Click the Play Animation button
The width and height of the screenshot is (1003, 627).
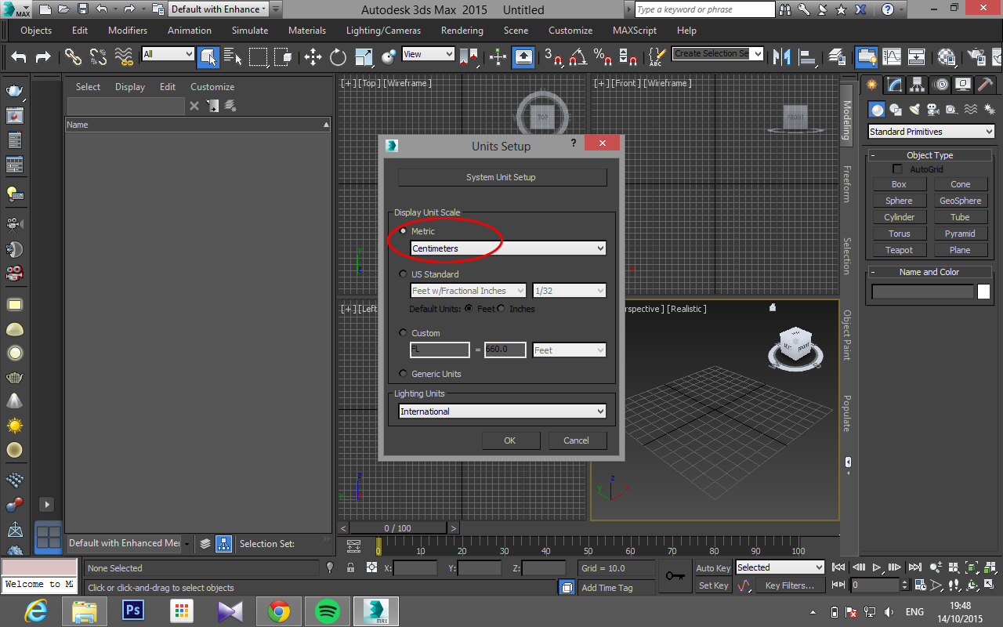pyautogui.click(x=877, y=567)
